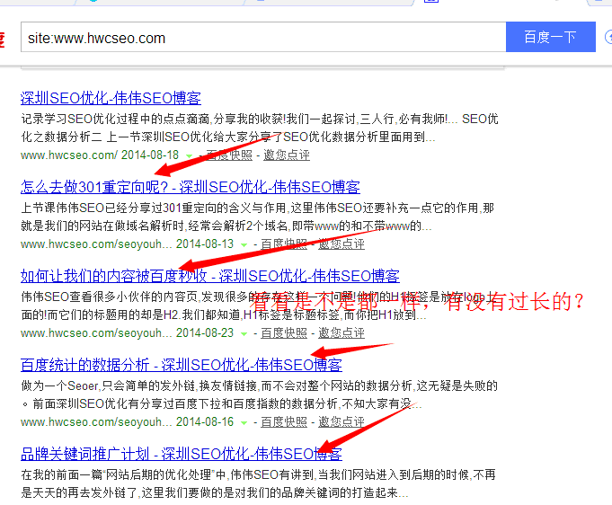
Task: Click the 百度一下 search button
Action: point(550,37)
